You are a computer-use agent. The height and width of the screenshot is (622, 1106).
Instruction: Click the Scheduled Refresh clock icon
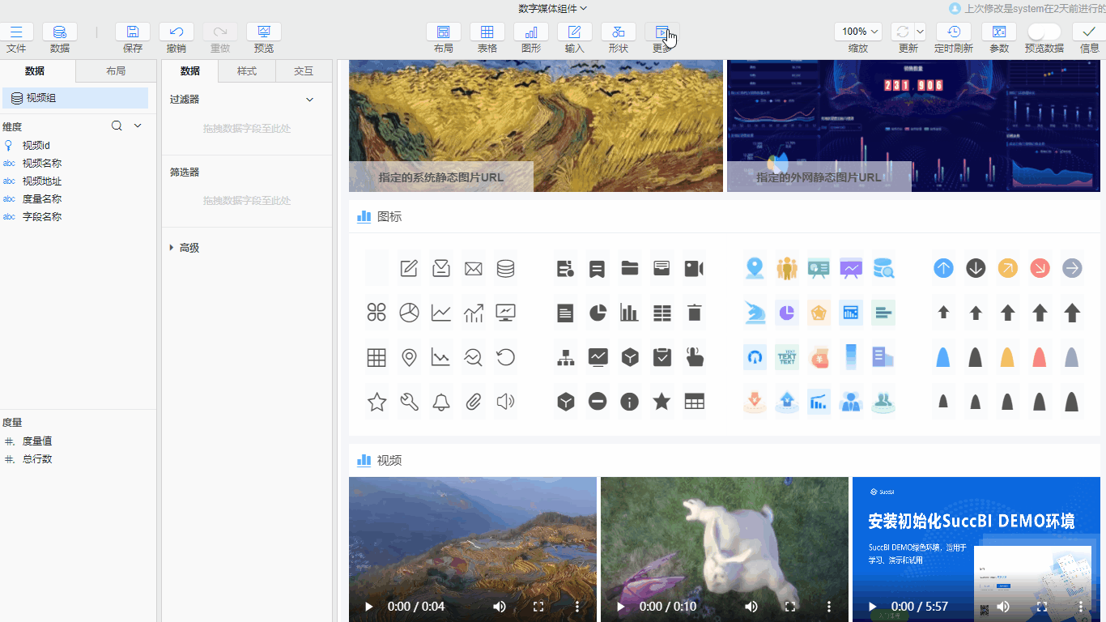[954, 32]
